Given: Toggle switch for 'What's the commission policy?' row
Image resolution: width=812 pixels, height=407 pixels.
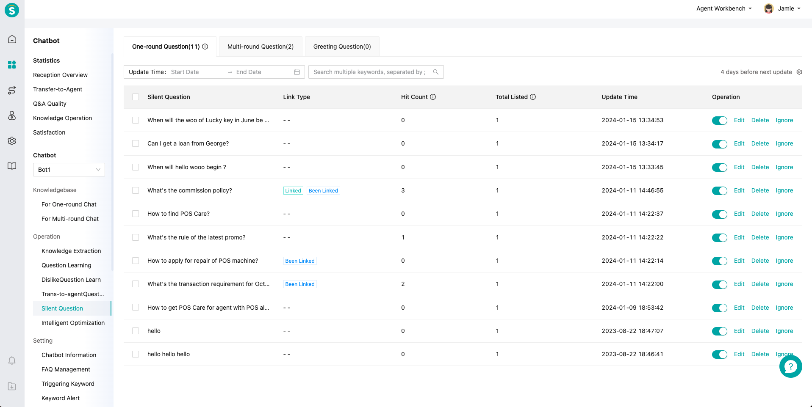Looking at the screenshot, I should pos(719,191).
